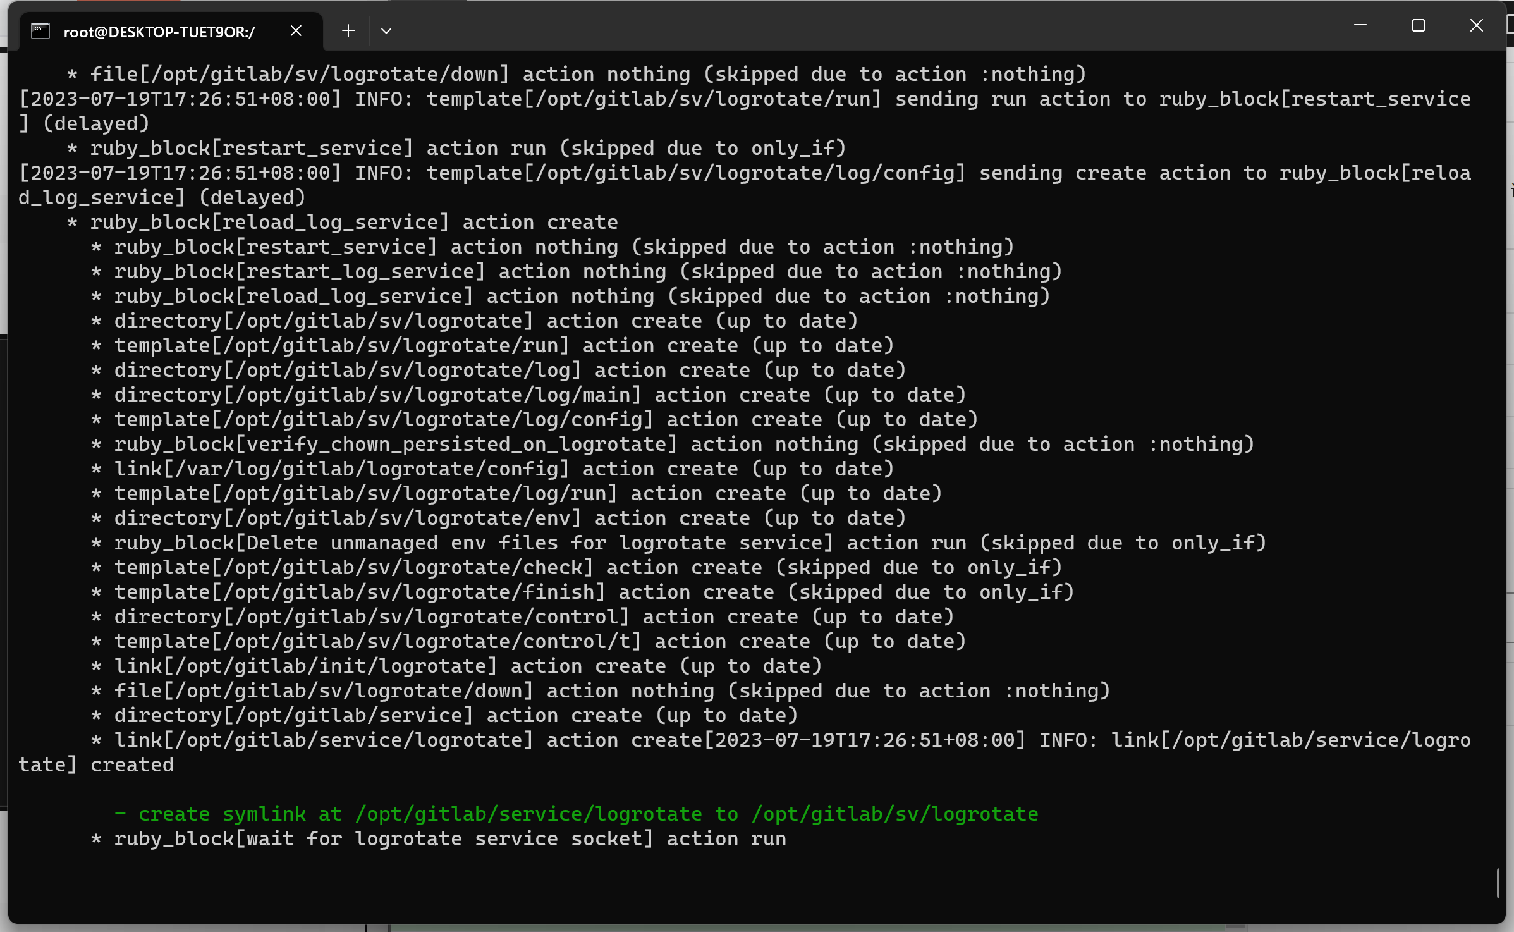Click 'ruby_block[wait for logrotate service socket] action run'

439,838
